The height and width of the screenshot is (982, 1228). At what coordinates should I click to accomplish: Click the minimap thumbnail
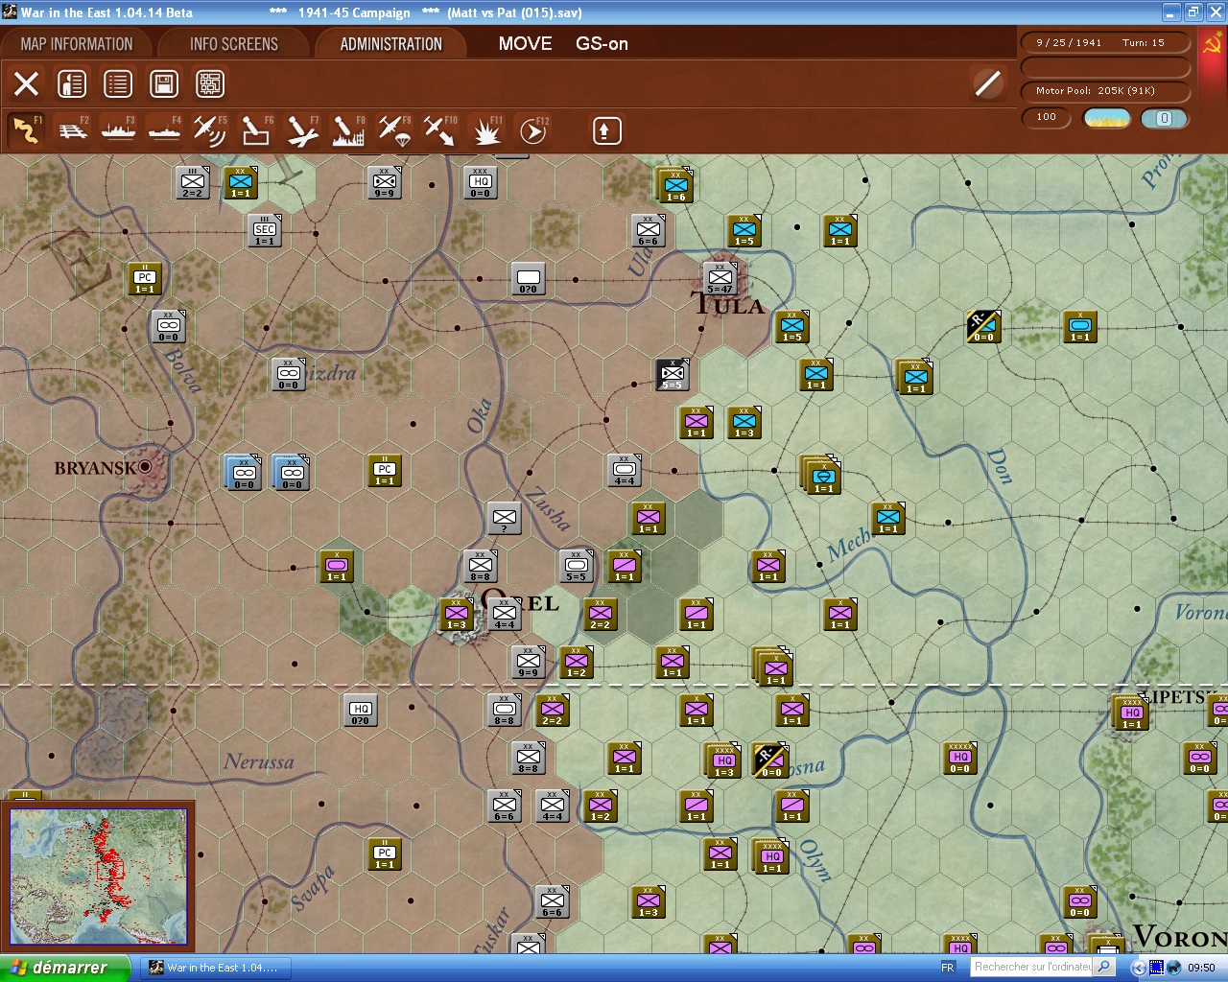pos(98,877)
